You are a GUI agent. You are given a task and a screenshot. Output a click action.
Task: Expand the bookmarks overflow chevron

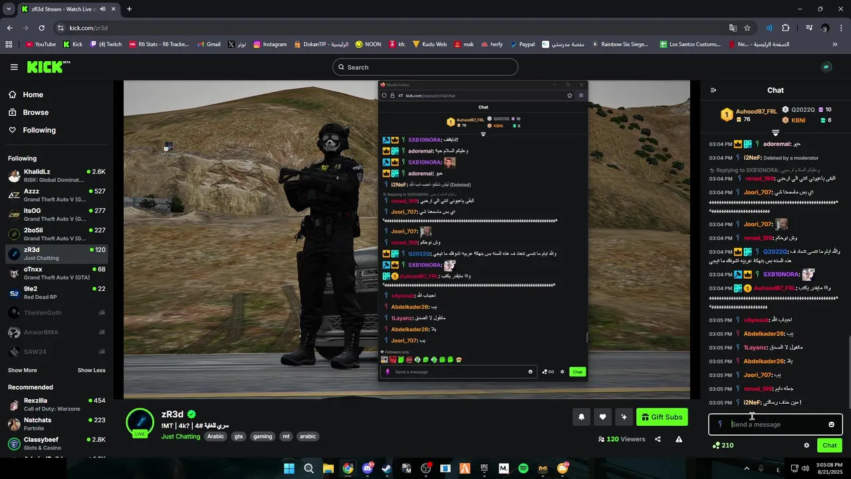[835, 45]
